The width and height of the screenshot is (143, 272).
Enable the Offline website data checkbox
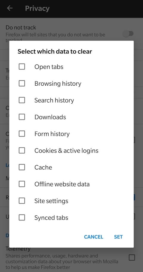click(22, 184)
